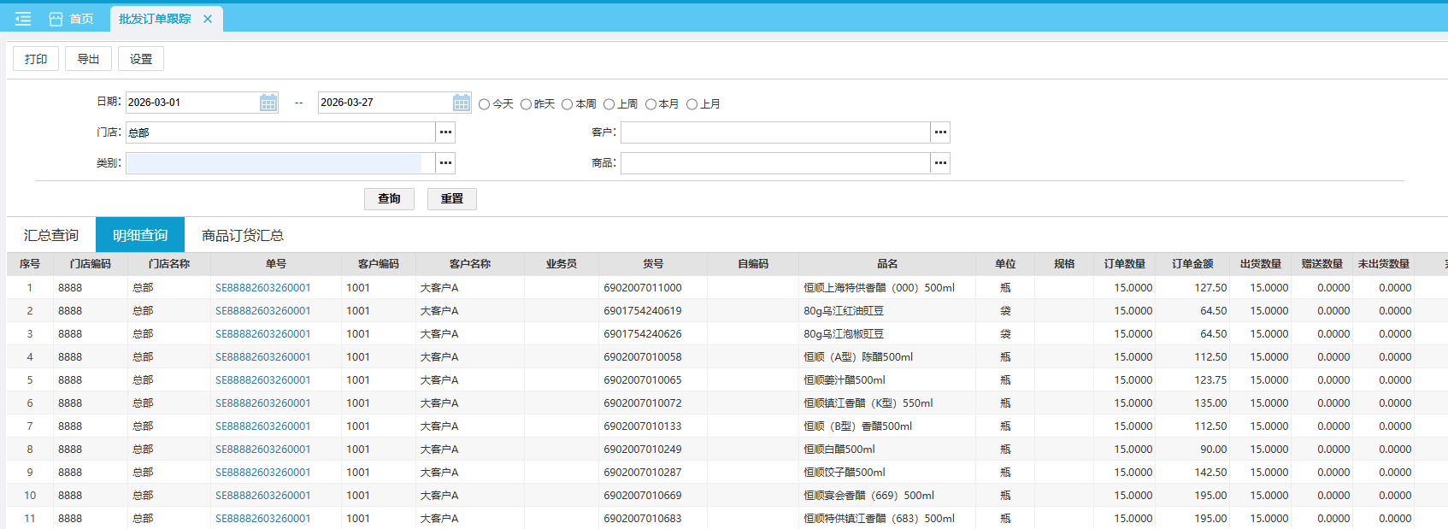Open order link SE88882603260001 in row 1

[263, 288]
